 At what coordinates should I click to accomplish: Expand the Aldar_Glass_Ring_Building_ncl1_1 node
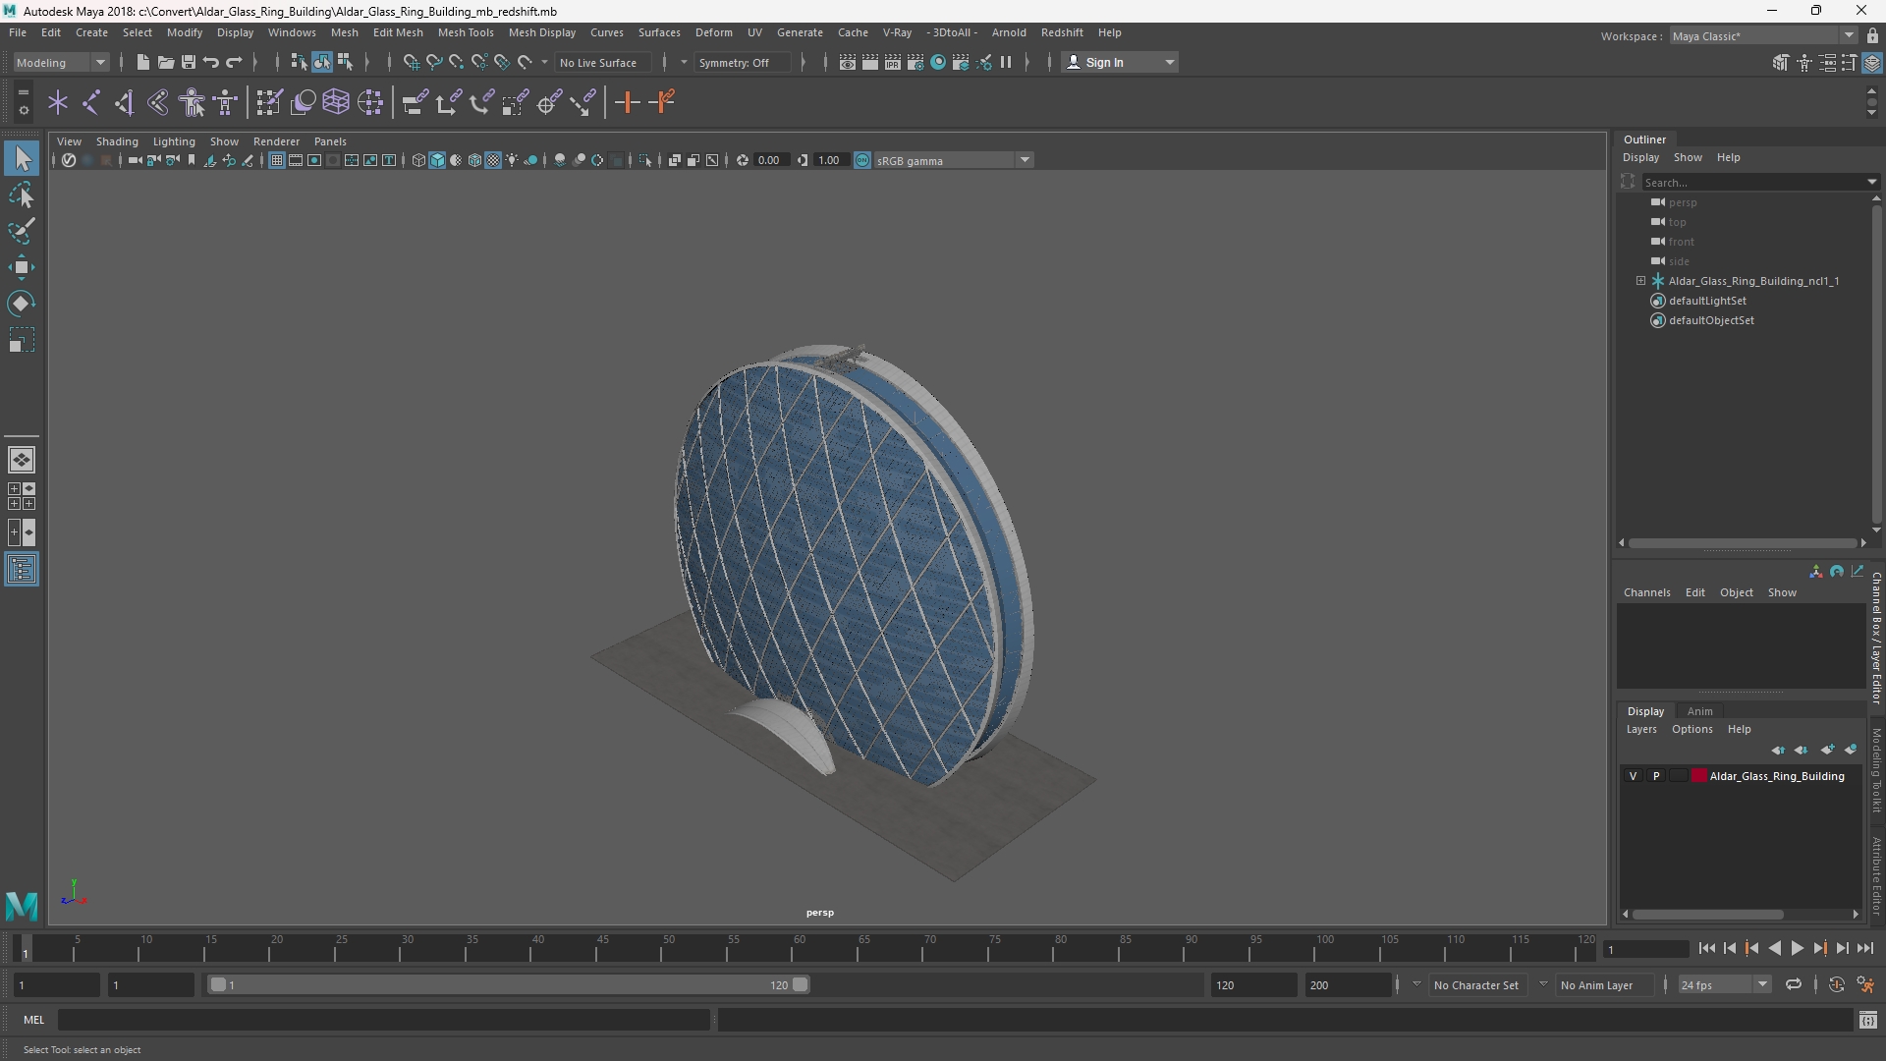pyautogui.click(x=1640, y=281)
